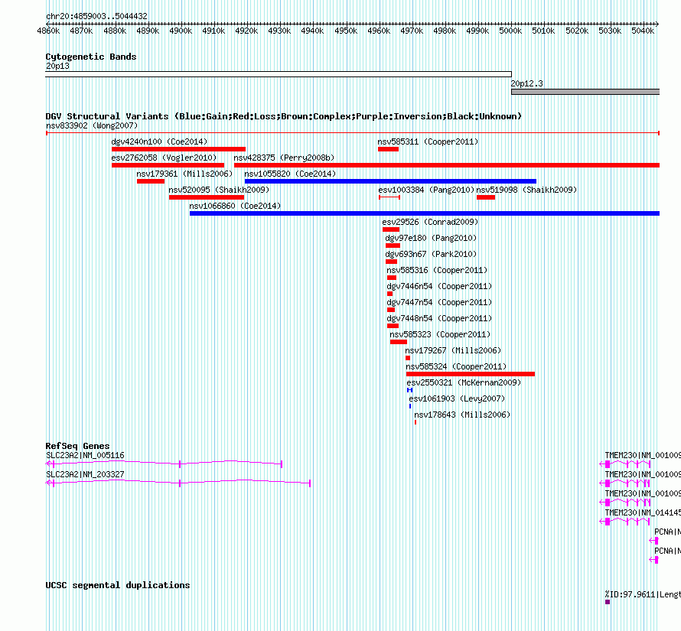This screenshot has height=631, width=681.
Task: Click the RefSeq Genes track title
Action: (x=77, y=446)
